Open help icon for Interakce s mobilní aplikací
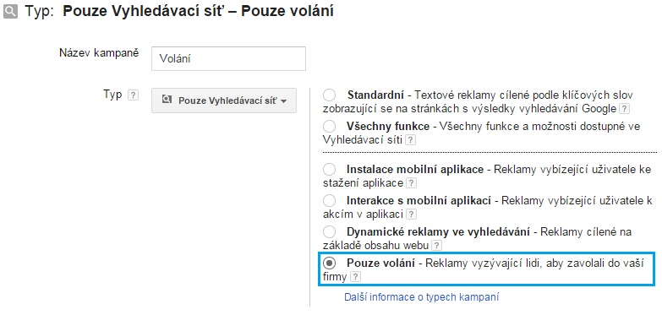 (x=411, y=215)
